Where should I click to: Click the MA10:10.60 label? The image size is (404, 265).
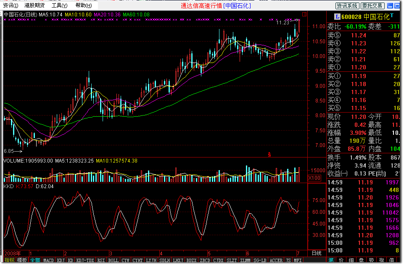pyautogui.click(x=78, y=15)
